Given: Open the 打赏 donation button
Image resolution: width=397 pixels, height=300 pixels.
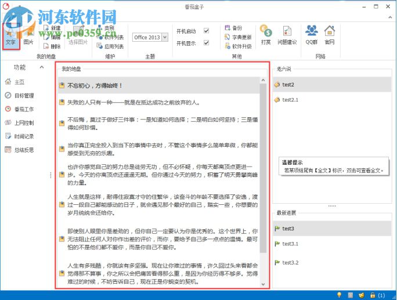Looking at the screenshot, I should point(266,35).
